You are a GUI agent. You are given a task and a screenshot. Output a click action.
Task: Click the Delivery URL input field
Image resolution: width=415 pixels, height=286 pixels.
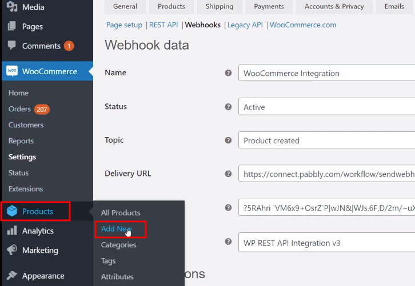click(326, 174)
